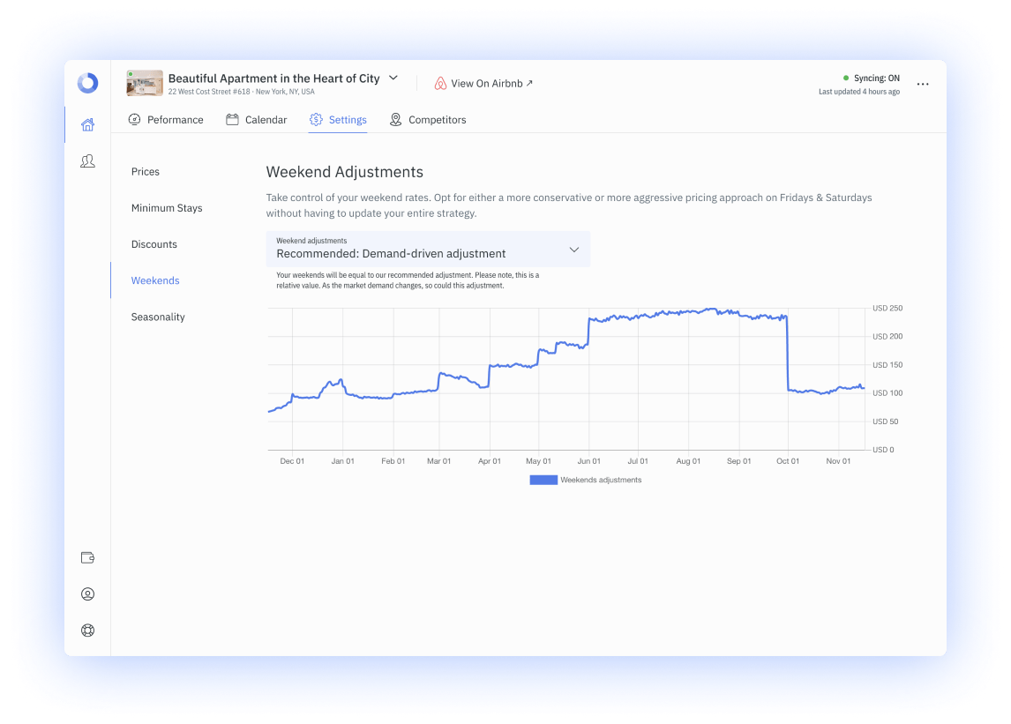The image size is (1011, 724).
Task: Click the account profile icon in the sidebar
Action: (87, 593)
